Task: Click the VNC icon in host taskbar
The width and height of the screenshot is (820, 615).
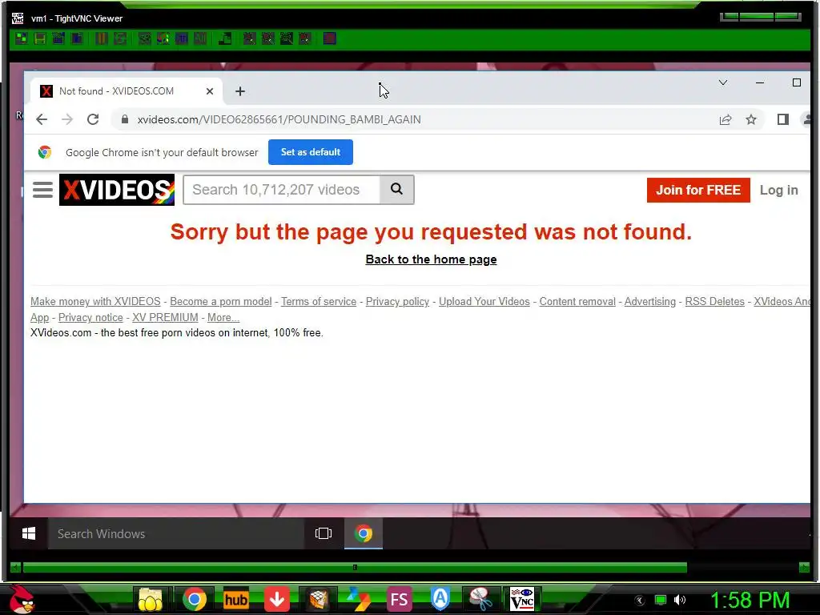Action: [x=522, y=599]
